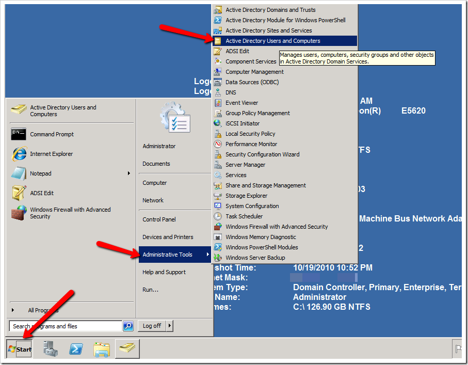The height and width of the screenshot is (365, 468).
Task: Launch PowerShell from the taskbar
Action: (76, 348)
